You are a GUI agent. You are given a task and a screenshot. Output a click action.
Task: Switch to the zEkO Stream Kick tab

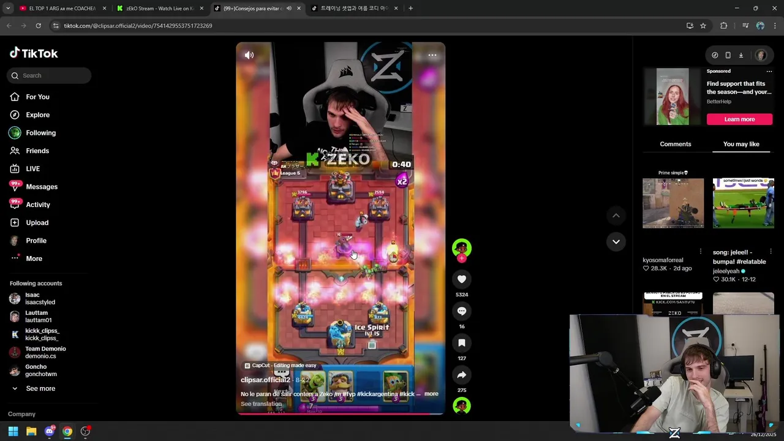[160, 9]
